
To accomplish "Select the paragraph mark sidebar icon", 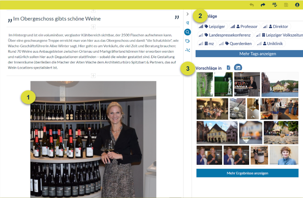I will [188, 23].
